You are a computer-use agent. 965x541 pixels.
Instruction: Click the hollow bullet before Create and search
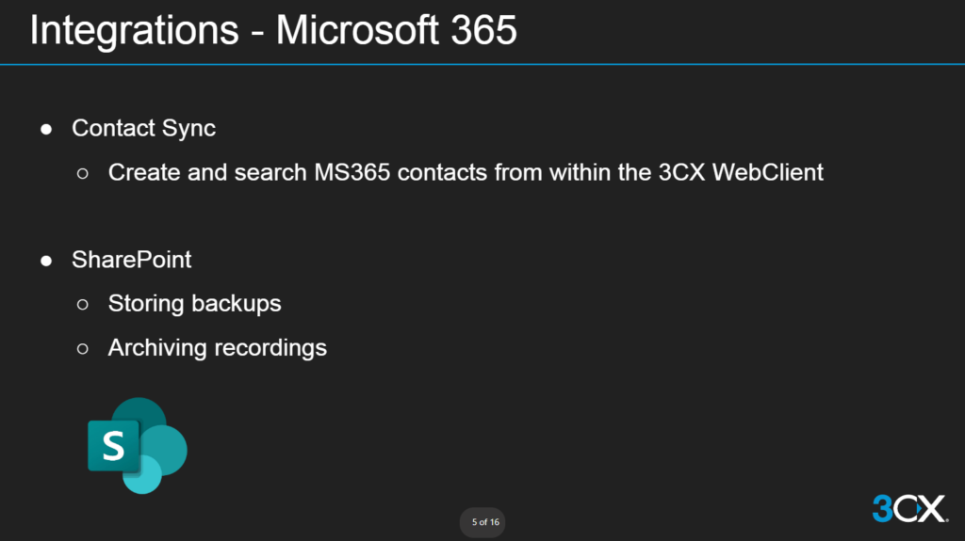pyautogui.click(x=83, y=173)
